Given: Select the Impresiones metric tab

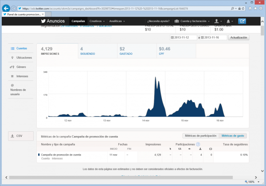Looking at the screenshot, I should click(57, 51).
